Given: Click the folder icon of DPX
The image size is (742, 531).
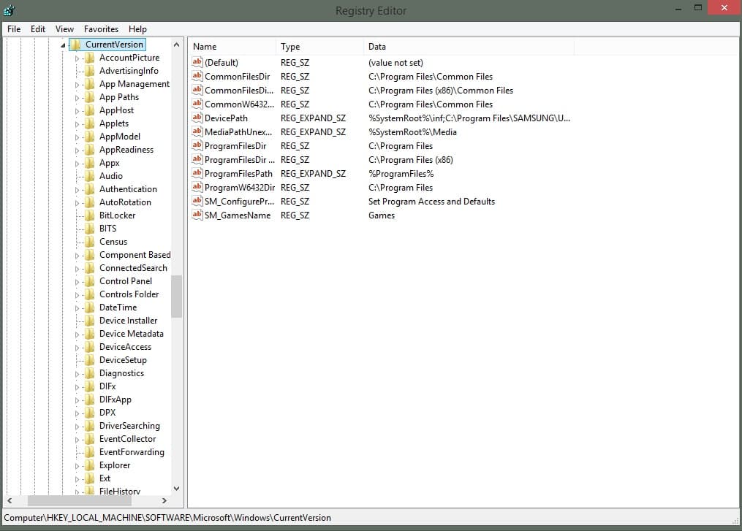Looking at the screenshot, I should pyautogui.click(x=89, y=413).
